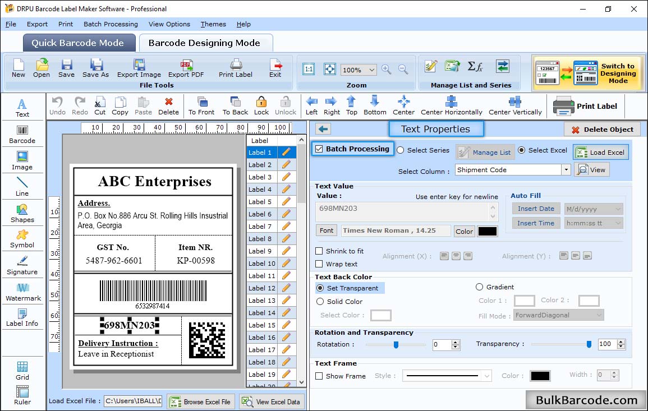Screen dimensions: 648x411
Task: Choose the Select Excel radio option
Action: (x=522, y=150)
